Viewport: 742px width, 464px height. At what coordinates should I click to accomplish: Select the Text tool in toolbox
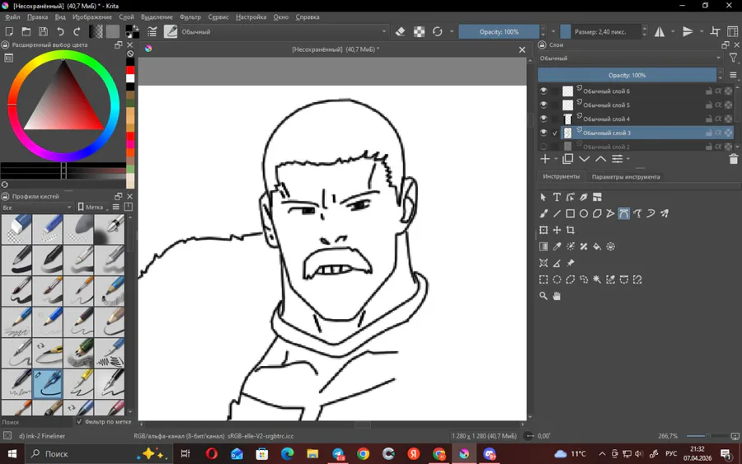click(x=556, y=198)
